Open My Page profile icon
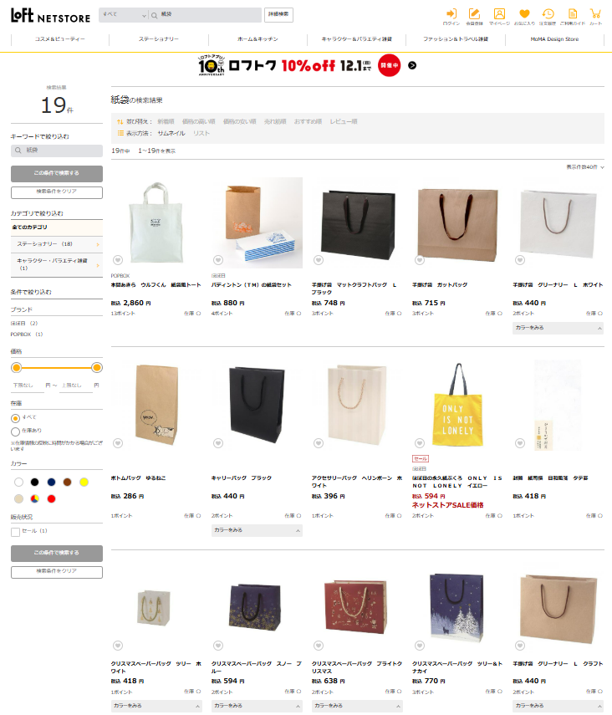Screen dimensions: 612x715 (x=499, y=13)
